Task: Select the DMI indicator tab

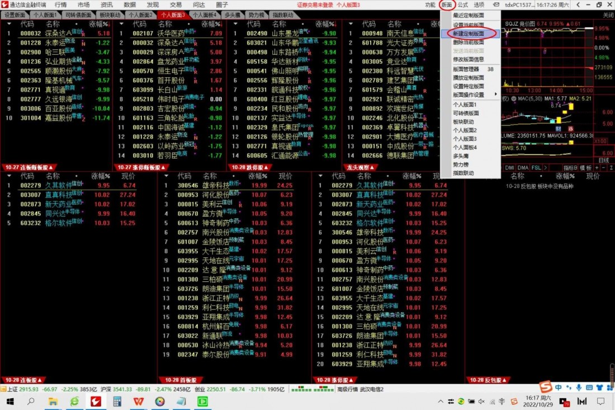Action: (x=509, y=168)
